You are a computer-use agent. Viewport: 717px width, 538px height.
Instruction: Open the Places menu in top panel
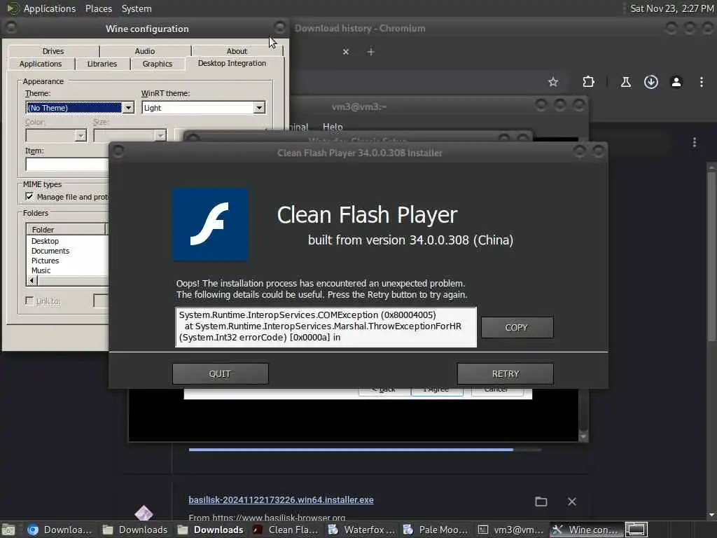99,8
